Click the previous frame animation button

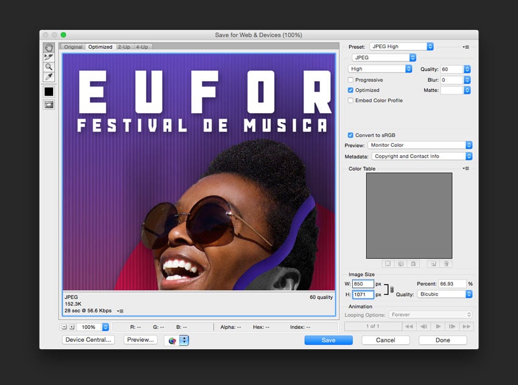point(424,327)
